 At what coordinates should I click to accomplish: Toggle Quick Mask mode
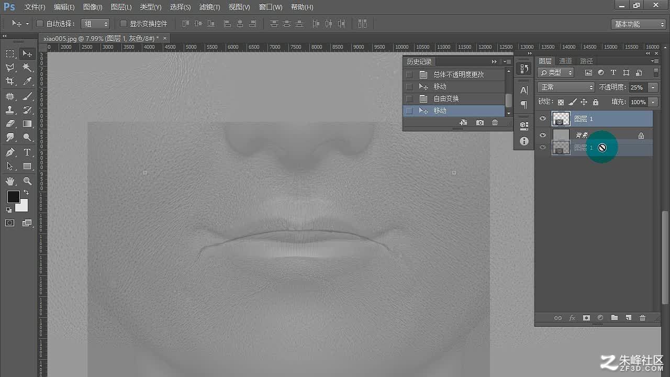[10, 223]
